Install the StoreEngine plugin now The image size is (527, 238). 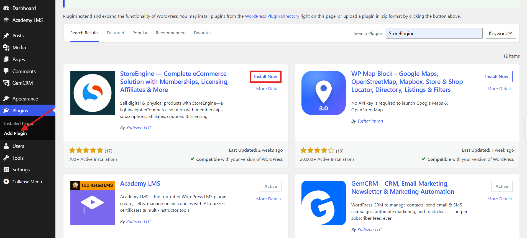click(265, 76)
